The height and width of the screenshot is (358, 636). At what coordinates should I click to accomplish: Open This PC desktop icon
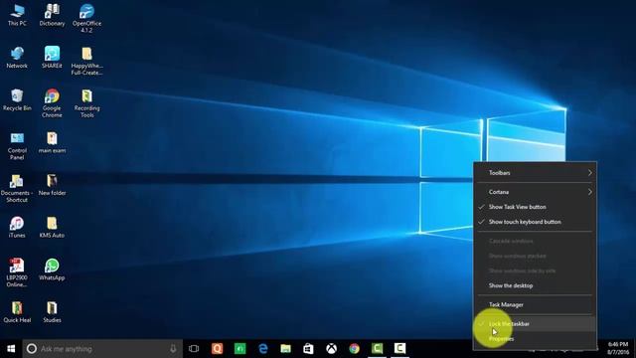pyautogui.click(x=17, y=16)
